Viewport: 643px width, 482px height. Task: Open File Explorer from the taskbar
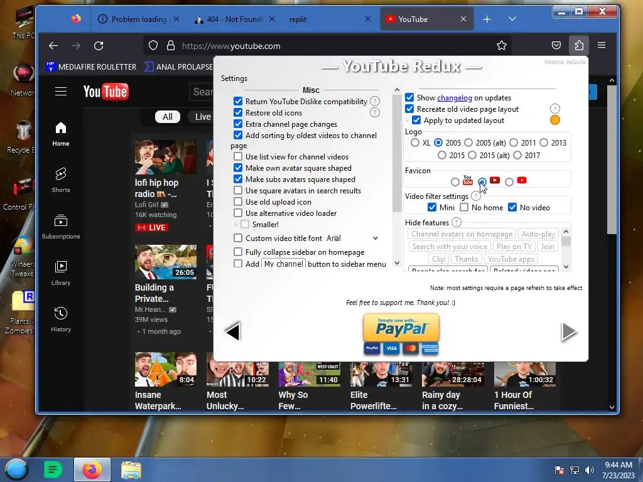click(x=131, y=469)
